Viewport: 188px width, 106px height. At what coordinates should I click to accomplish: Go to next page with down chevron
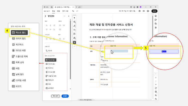(156, 84)
